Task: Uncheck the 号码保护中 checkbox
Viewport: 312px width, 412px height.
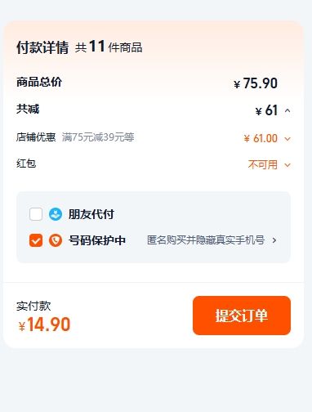Action: (36, 240)
